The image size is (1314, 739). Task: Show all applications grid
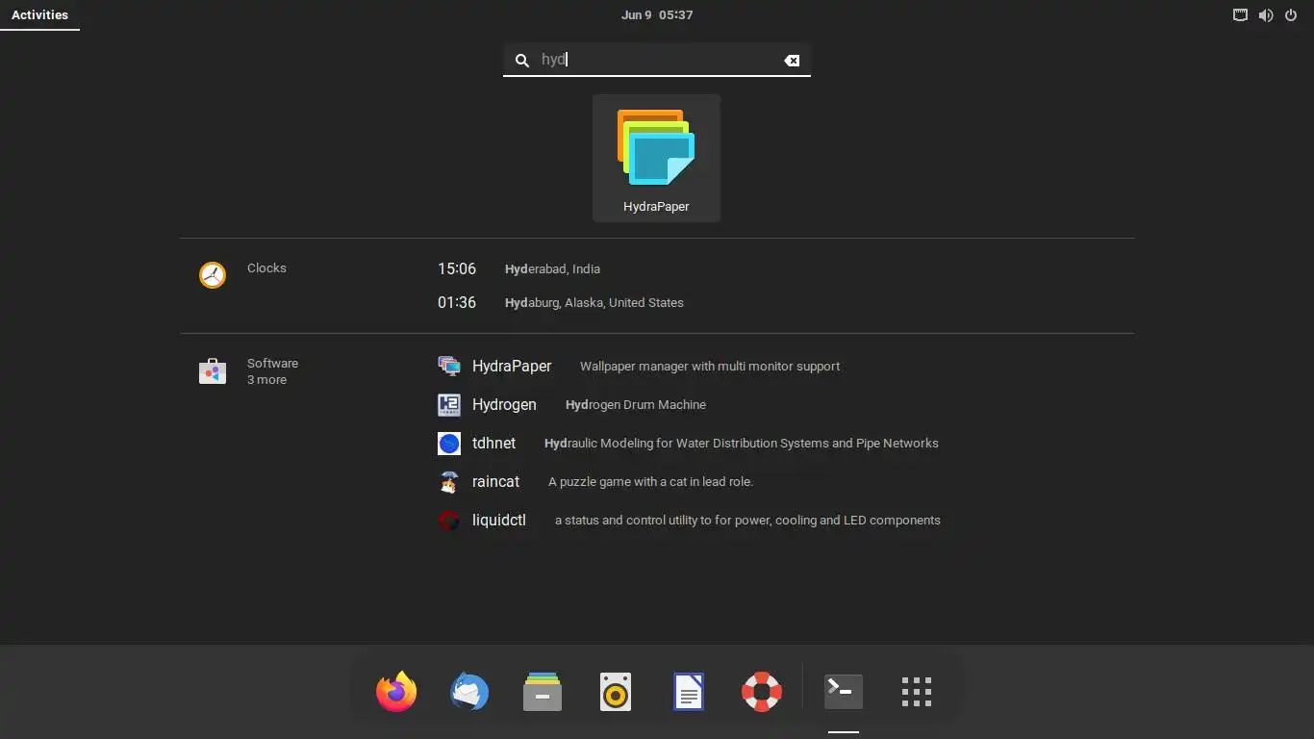[917, 691]
